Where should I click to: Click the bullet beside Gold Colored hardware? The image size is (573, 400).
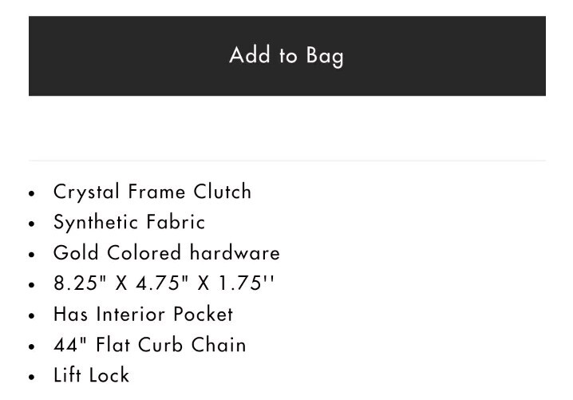tap(32, 255)
